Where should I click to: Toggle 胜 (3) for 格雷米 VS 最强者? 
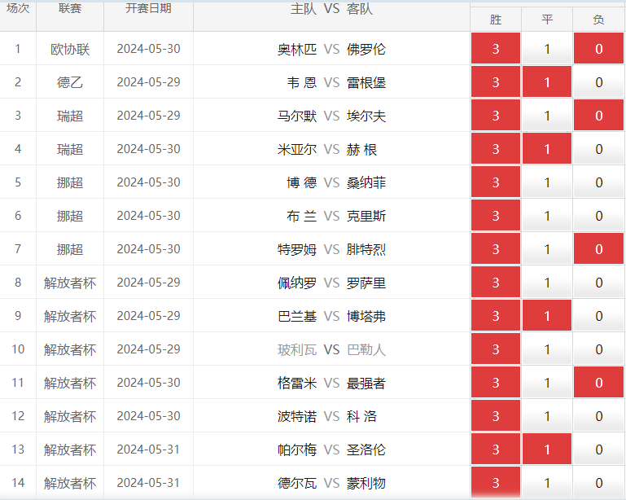click(x=496, y=383)
